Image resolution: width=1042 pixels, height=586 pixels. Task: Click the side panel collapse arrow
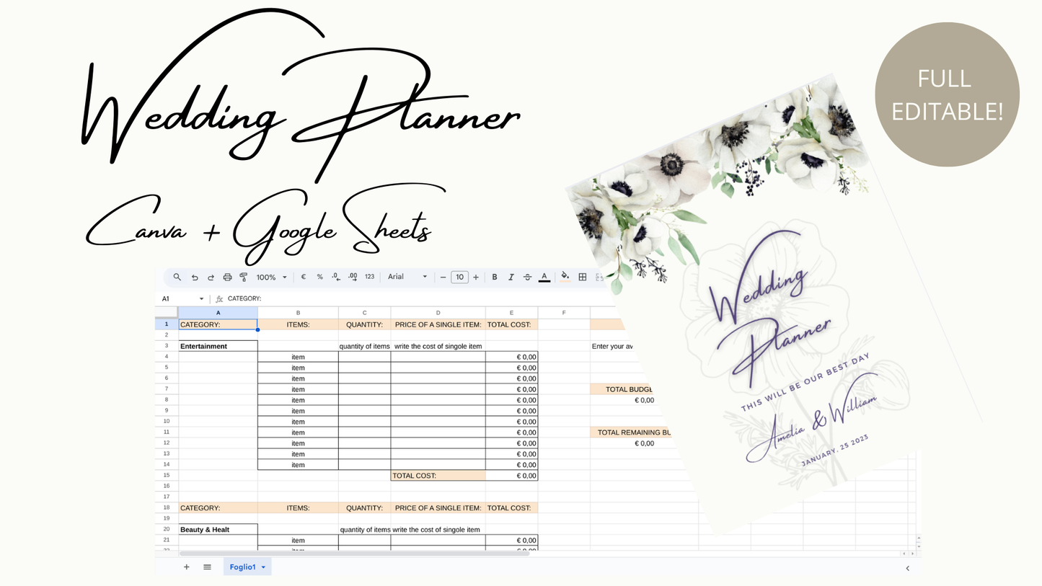coord(907,568)
